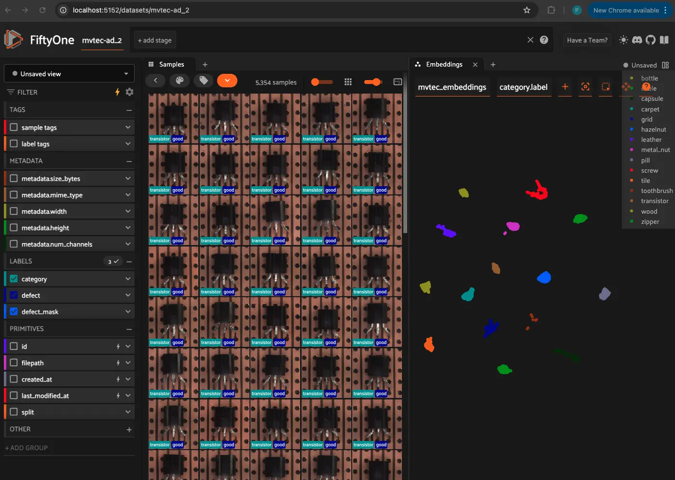Screen dimensions: 675x480
Task: Open the sidebar filter settings gear
Action: (129, 92)
